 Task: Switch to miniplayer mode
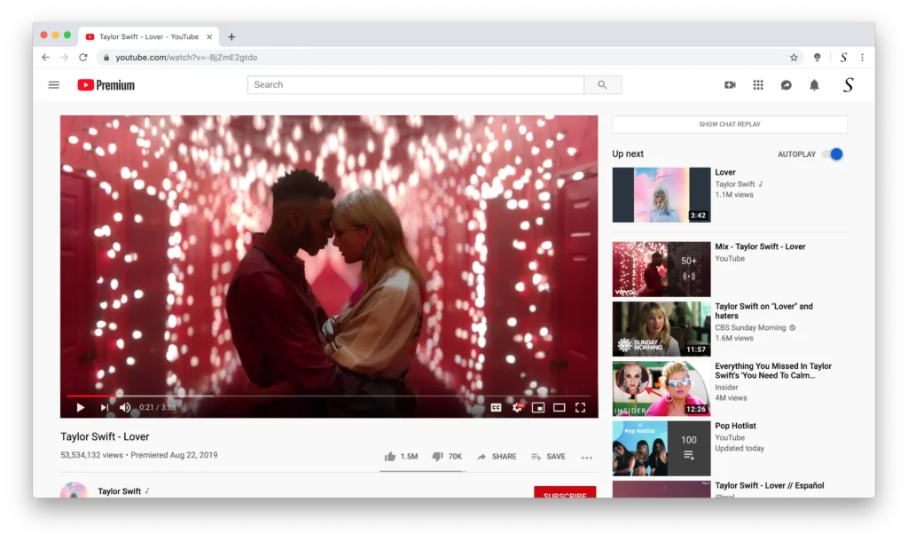[538, 407]
